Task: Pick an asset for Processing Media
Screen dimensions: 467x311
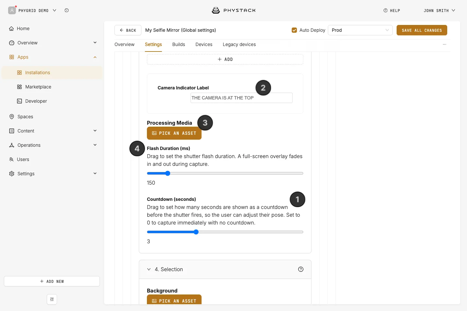Action: (174, 133)
